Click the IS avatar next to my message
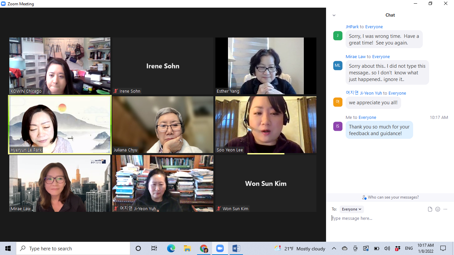454x255 pixels. click(x=338, y=126)
